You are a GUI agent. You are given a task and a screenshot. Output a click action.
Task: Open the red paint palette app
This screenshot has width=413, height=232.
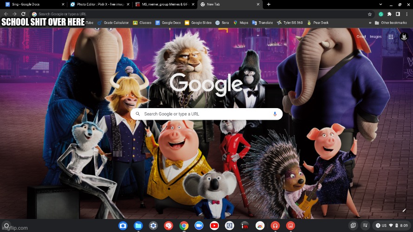coord(169,226)
